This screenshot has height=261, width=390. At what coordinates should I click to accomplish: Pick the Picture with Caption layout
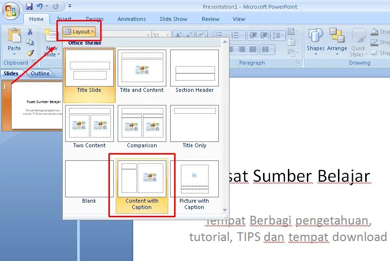[x=194, y=186]
